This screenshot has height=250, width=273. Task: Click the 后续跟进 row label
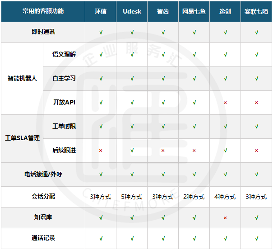click(64, 150)
